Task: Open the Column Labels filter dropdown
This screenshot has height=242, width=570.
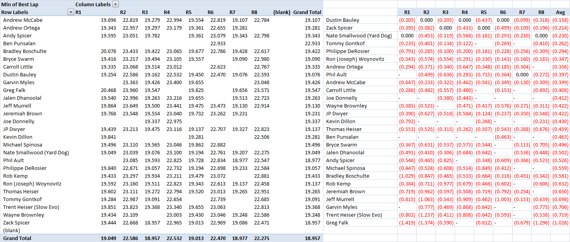Action: 115,4
